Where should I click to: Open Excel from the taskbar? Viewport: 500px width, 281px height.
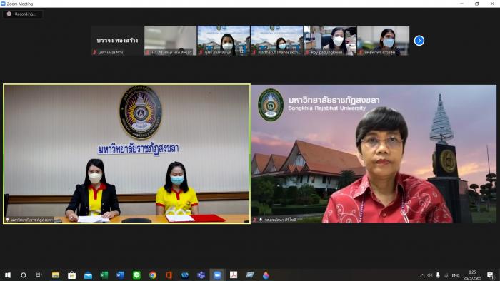pos(104,275)
